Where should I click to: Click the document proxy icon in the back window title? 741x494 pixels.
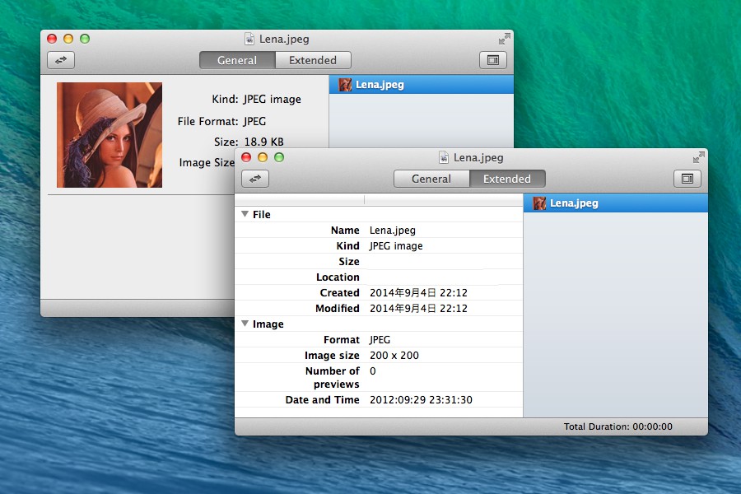point(249,39)
